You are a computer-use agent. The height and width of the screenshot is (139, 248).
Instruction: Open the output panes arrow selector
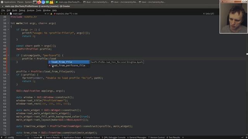click(183, 137)
